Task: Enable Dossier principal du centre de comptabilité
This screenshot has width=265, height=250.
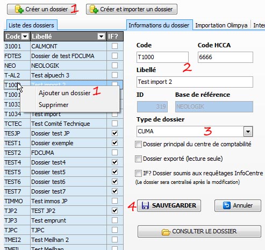Action: pyautogui.click(x=138, y=144)
